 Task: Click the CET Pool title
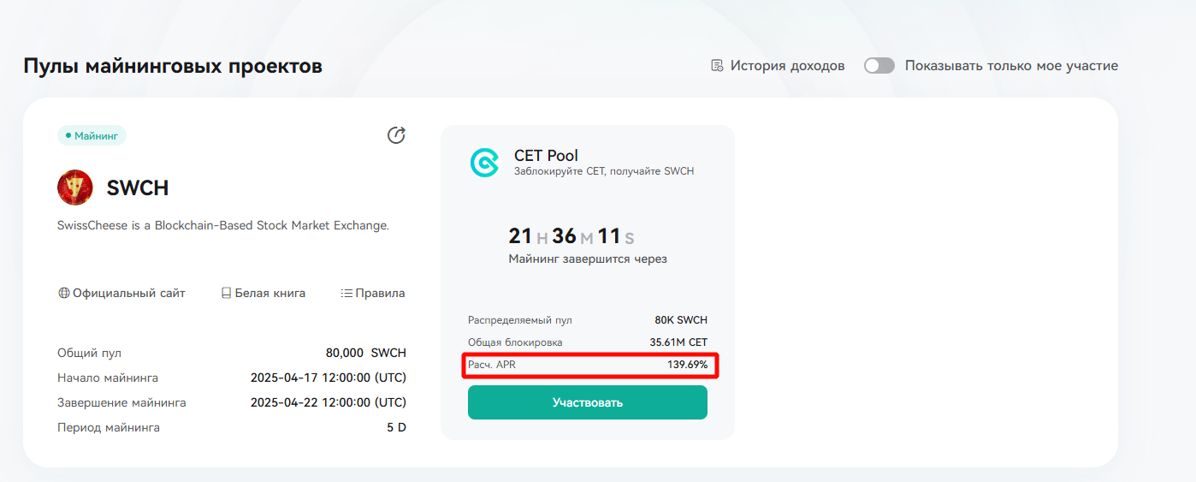546,156
